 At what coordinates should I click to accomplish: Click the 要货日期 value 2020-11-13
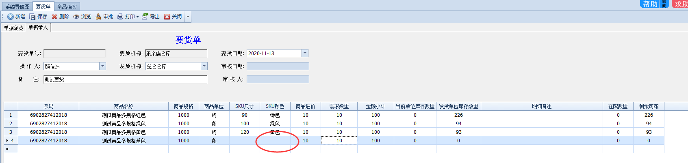pyautogui.click(x=261, y=53)
